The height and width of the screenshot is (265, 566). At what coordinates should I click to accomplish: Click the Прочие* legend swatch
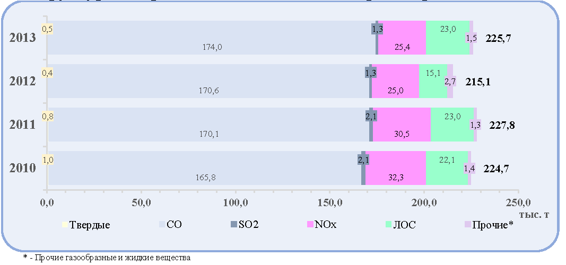[467, 225]
